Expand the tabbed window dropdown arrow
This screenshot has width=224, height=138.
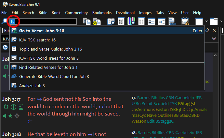click(x=221, y=21)
